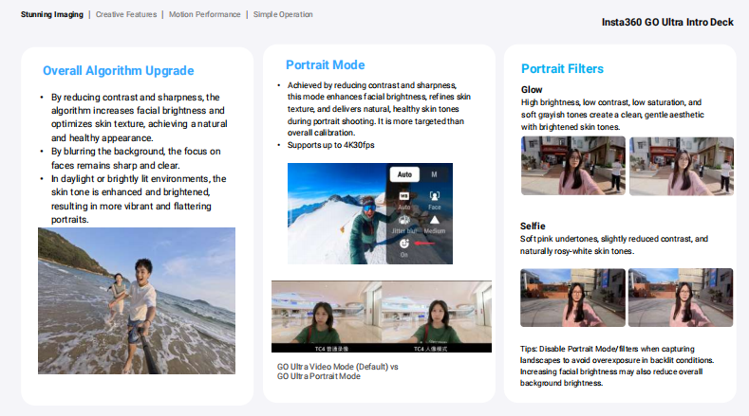Select the left Glow filter sample photo

click(572, 166)
